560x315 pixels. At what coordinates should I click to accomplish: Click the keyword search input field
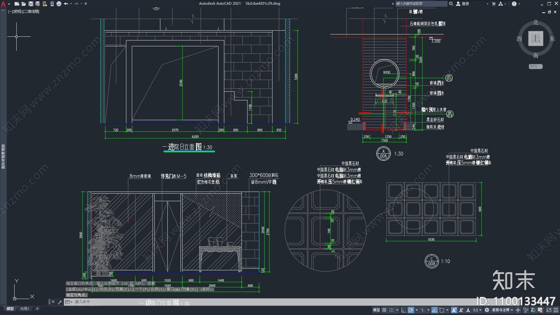point(421,3)
